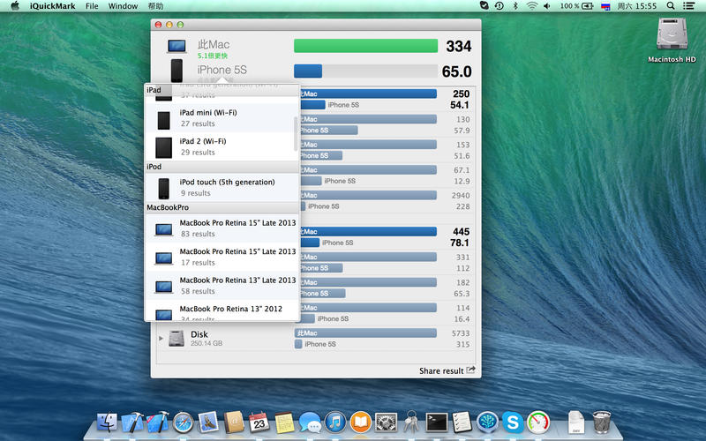This screenshot has height=441, width=706.
Task: Open Messages from the Dock
Action: click(310, 422)
